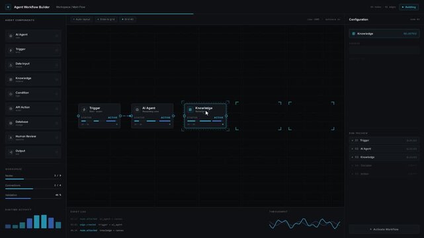Click the Building status button
This screenshot has width=424, height=238.
[409, 7]
